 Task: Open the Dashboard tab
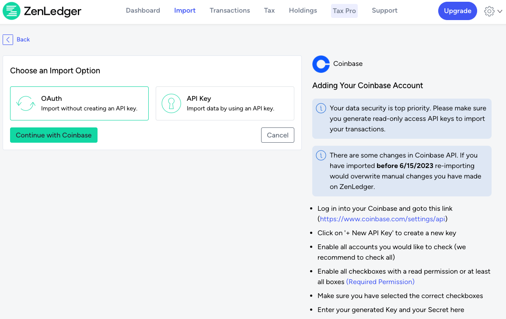[143, 10]
